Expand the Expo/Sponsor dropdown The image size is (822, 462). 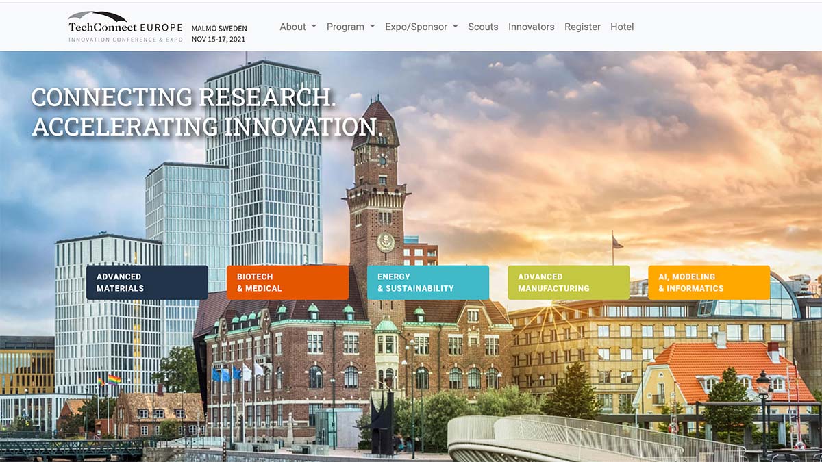click(x=421, y=27)
